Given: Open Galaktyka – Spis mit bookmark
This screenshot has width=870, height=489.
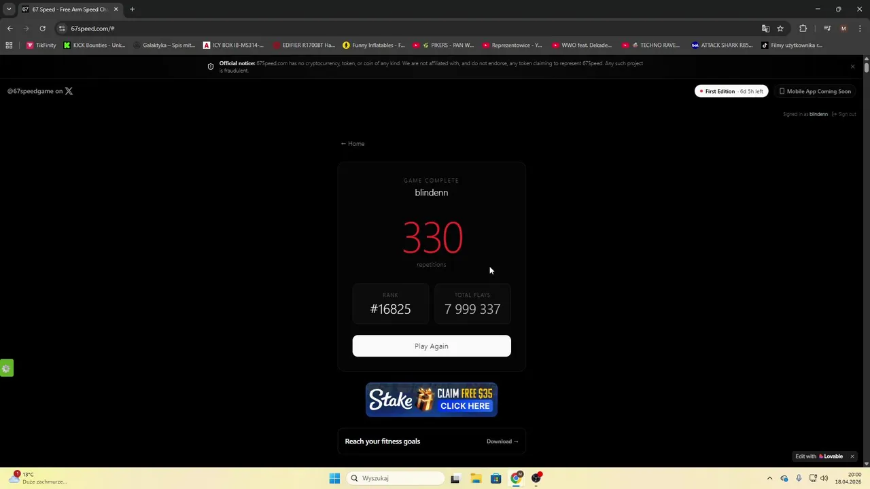Looking at the screenshot, I should pyautogui.click(x=164, y=46).
